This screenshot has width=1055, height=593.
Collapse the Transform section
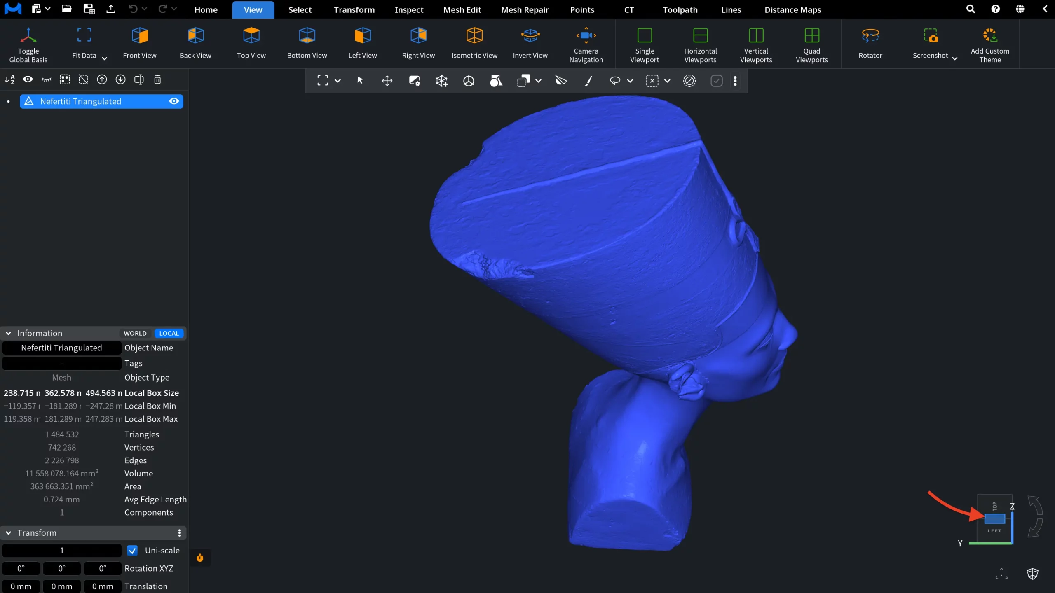[8, 533]
